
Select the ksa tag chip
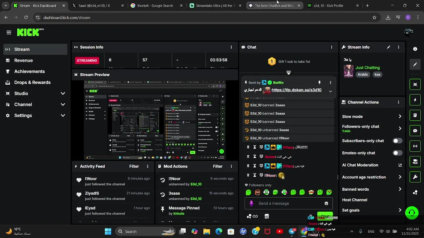tap(377, 74)
